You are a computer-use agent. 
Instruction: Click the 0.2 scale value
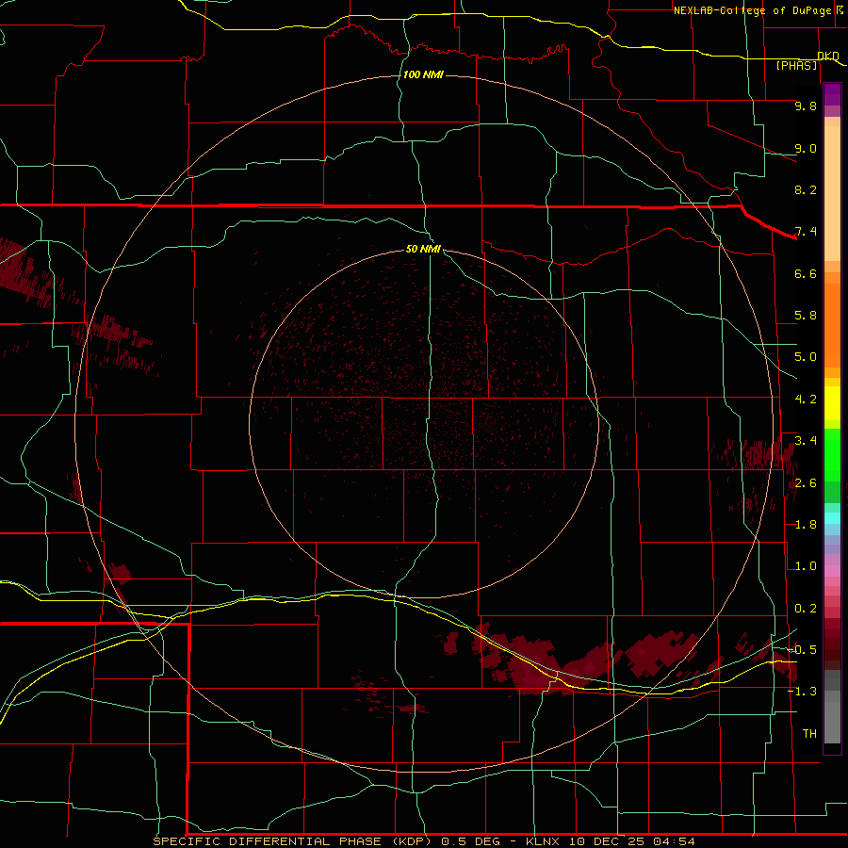pyautogui.click(x=806, y=609)
